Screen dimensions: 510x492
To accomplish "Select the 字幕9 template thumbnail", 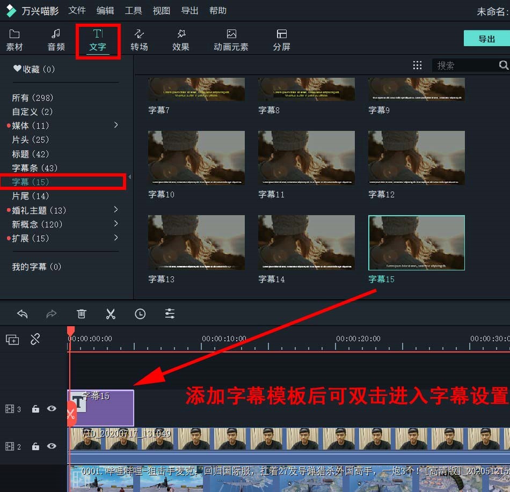I will [x=417, y=90].
